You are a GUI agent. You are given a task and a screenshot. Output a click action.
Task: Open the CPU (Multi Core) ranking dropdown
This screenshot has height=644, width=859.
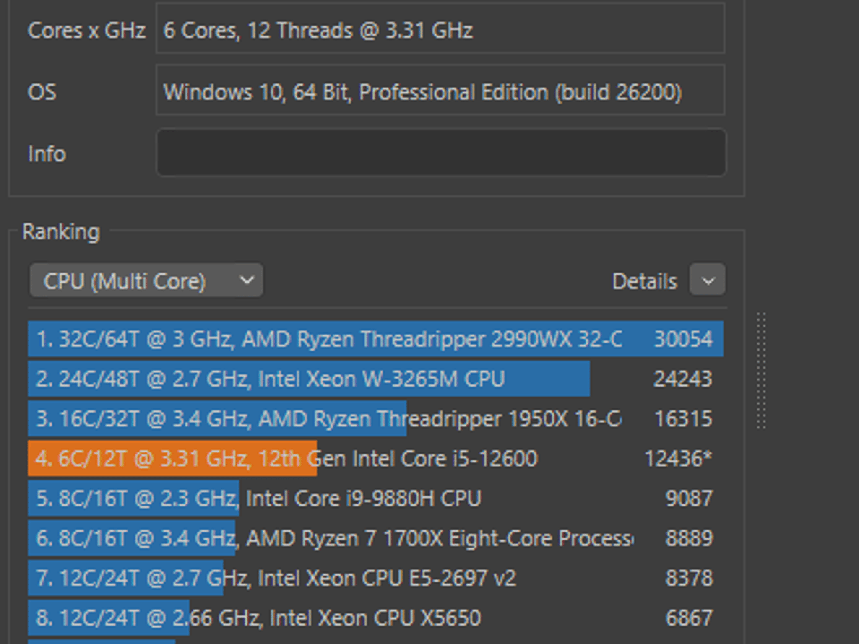(x=146, y=280)
